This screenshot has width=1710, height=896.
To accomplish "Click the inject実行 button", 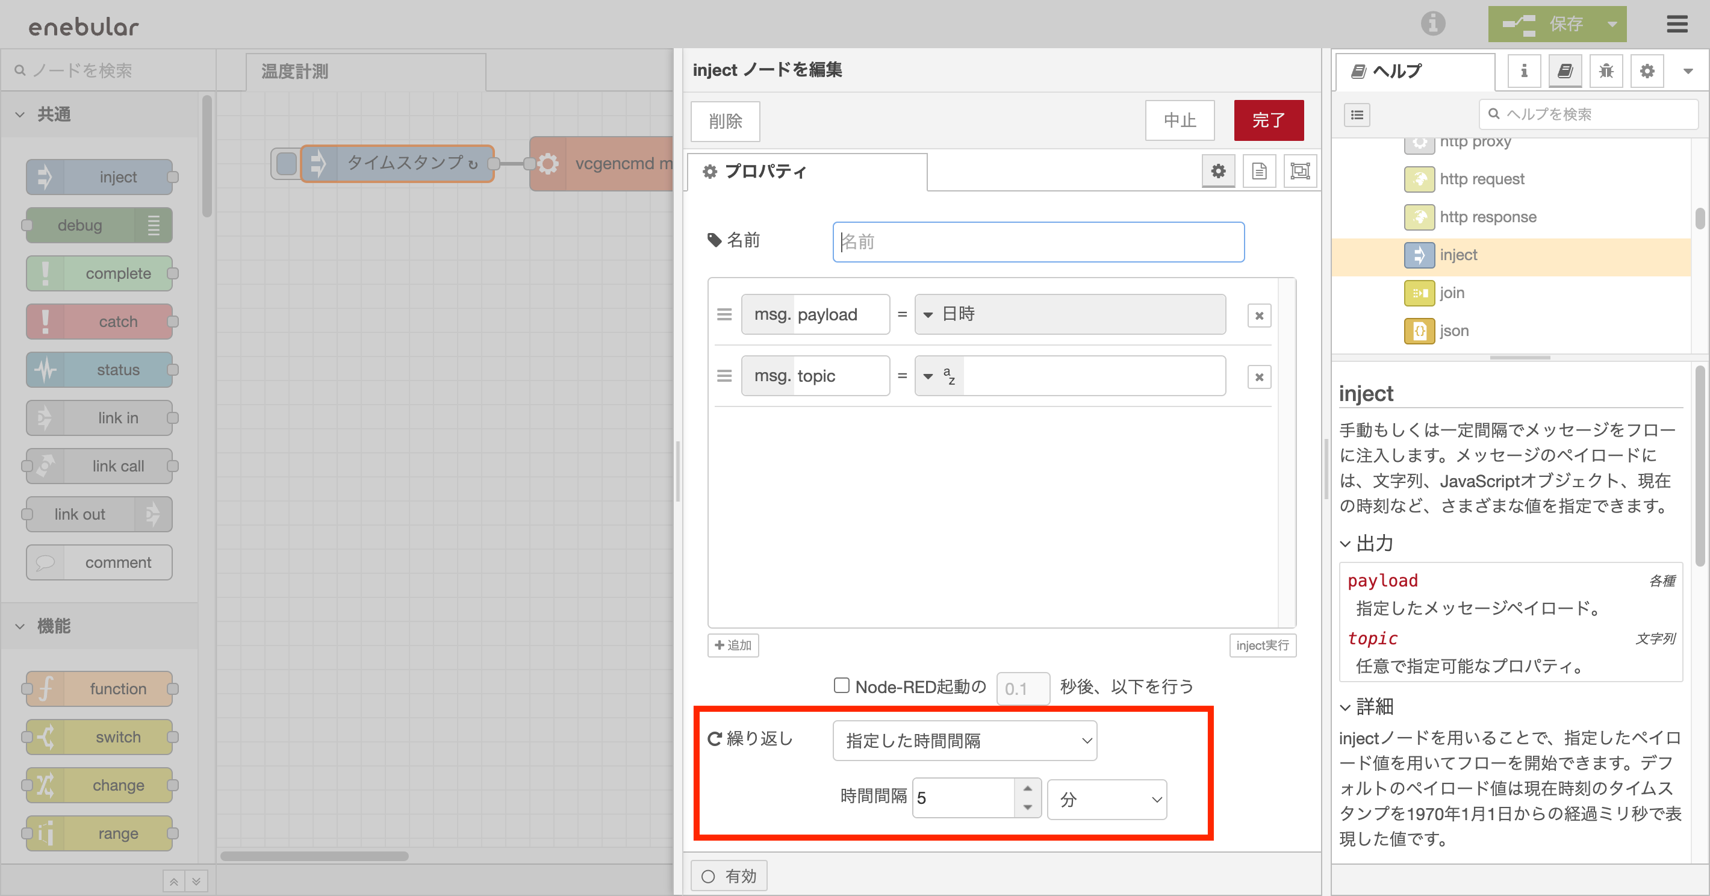I will pos(1263,645).
